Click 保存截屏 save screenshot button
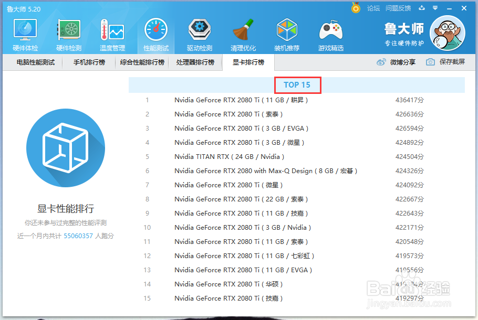The height and width of the screenshot is (320, 478). point(445,62)
